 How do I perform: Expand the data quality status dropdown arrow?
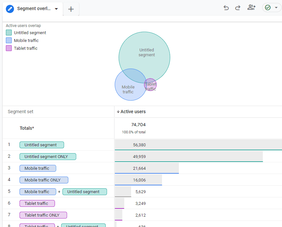pos(276,7)
